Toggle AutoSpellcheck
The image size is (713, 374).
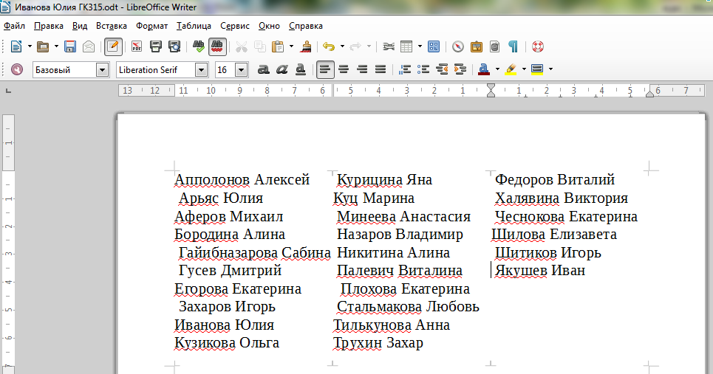(x=217, y=46)
